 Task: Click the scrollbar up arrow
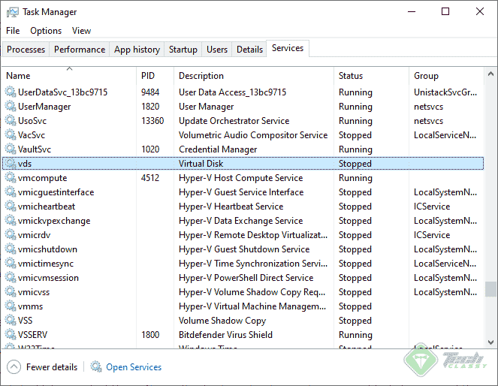pyautogui.click(x=490, y=74)
